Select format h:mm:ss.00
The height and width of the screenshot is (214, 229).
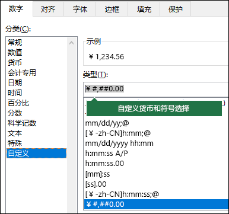156,164
